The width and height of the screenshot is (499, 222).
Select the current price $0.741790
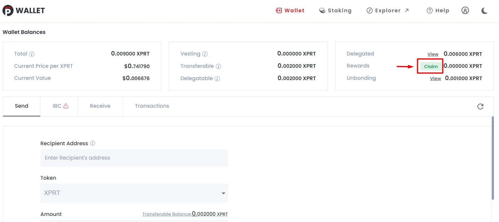pos(137,66)
